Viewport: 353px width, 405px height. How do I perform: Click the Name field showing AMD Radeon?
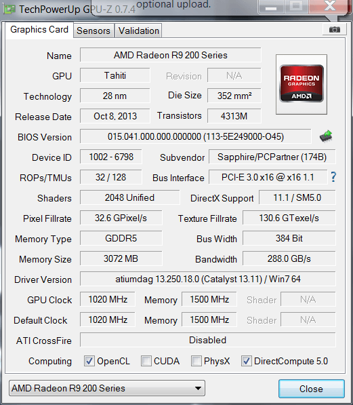tap(171, 55)
